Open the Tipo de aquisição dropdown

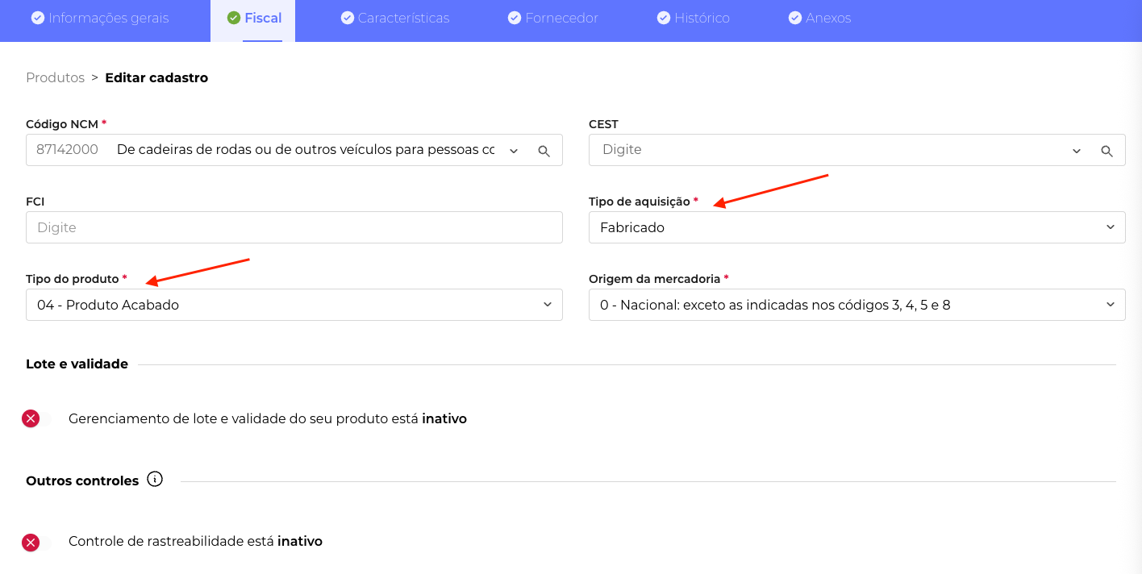coord(856,227)
